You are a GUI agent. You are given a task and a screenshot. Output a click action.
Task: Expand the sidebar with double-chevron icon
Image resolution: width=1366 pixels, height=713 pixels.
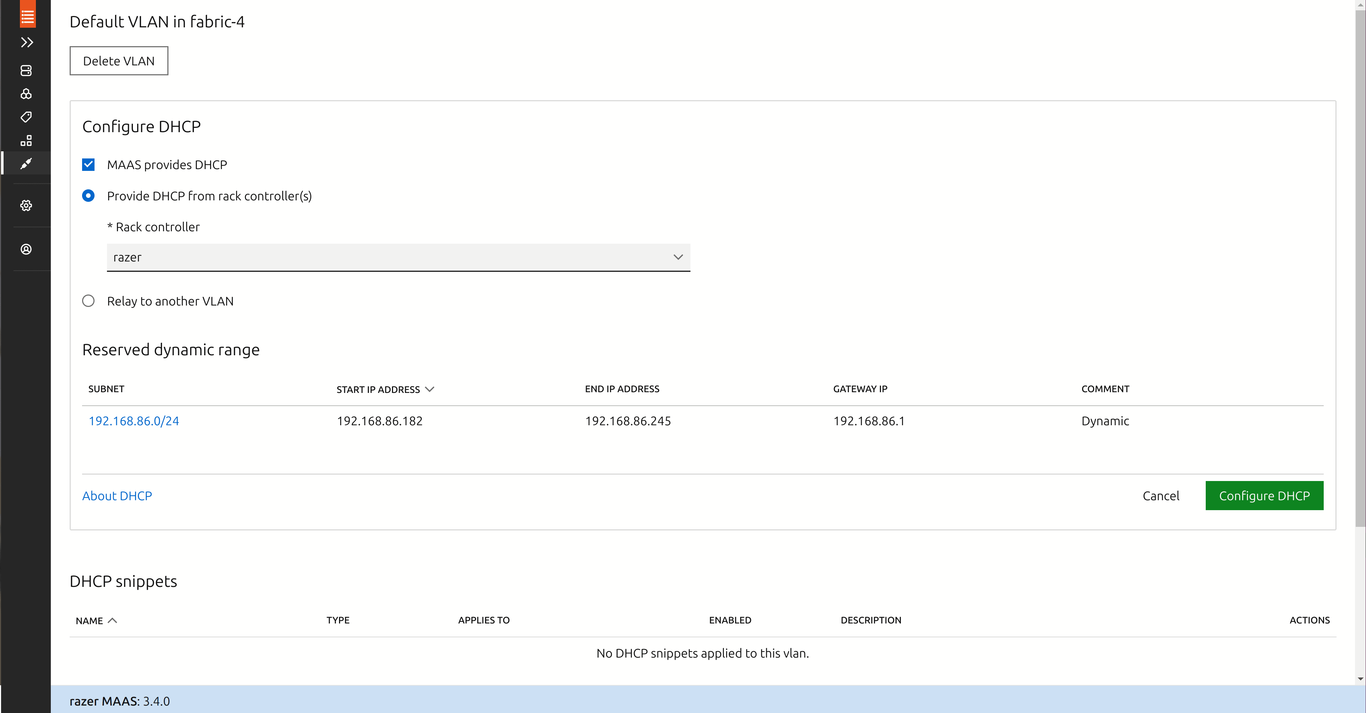[x=27, y=42]
